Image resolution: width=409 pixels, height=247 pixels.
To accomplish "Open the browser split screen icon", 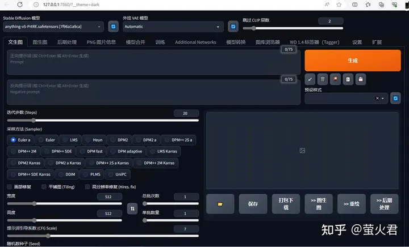I will (x=354, y=5).
